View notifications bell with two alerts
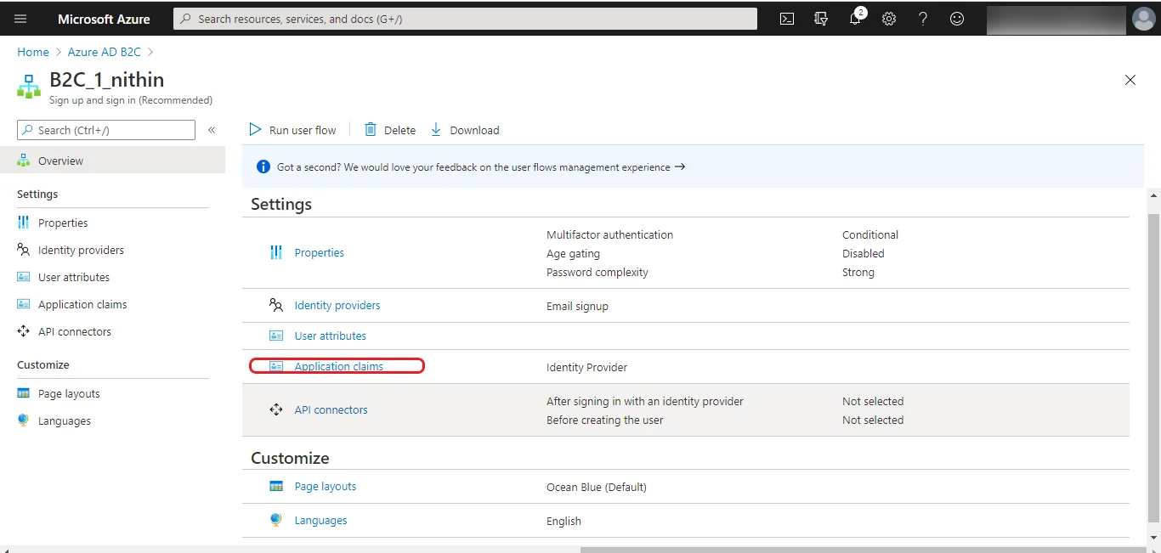1161x553 pixels. tap(855, 18)
